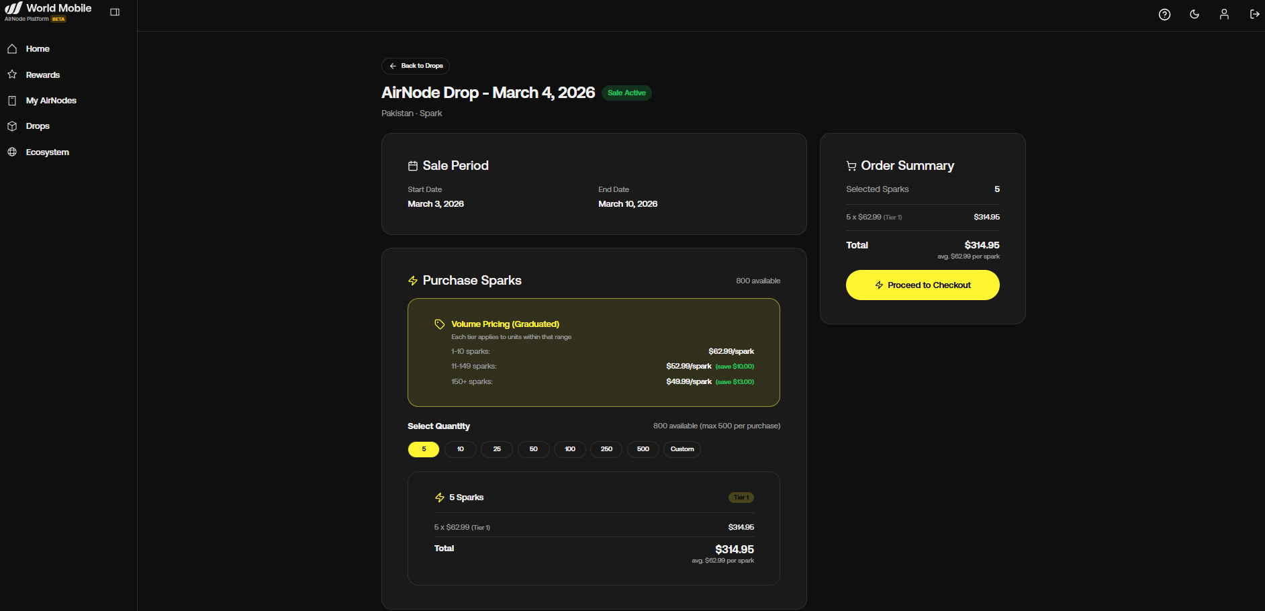
Task: Click the logout icon
Action: pyautogui.click(x=1254, y=14)
